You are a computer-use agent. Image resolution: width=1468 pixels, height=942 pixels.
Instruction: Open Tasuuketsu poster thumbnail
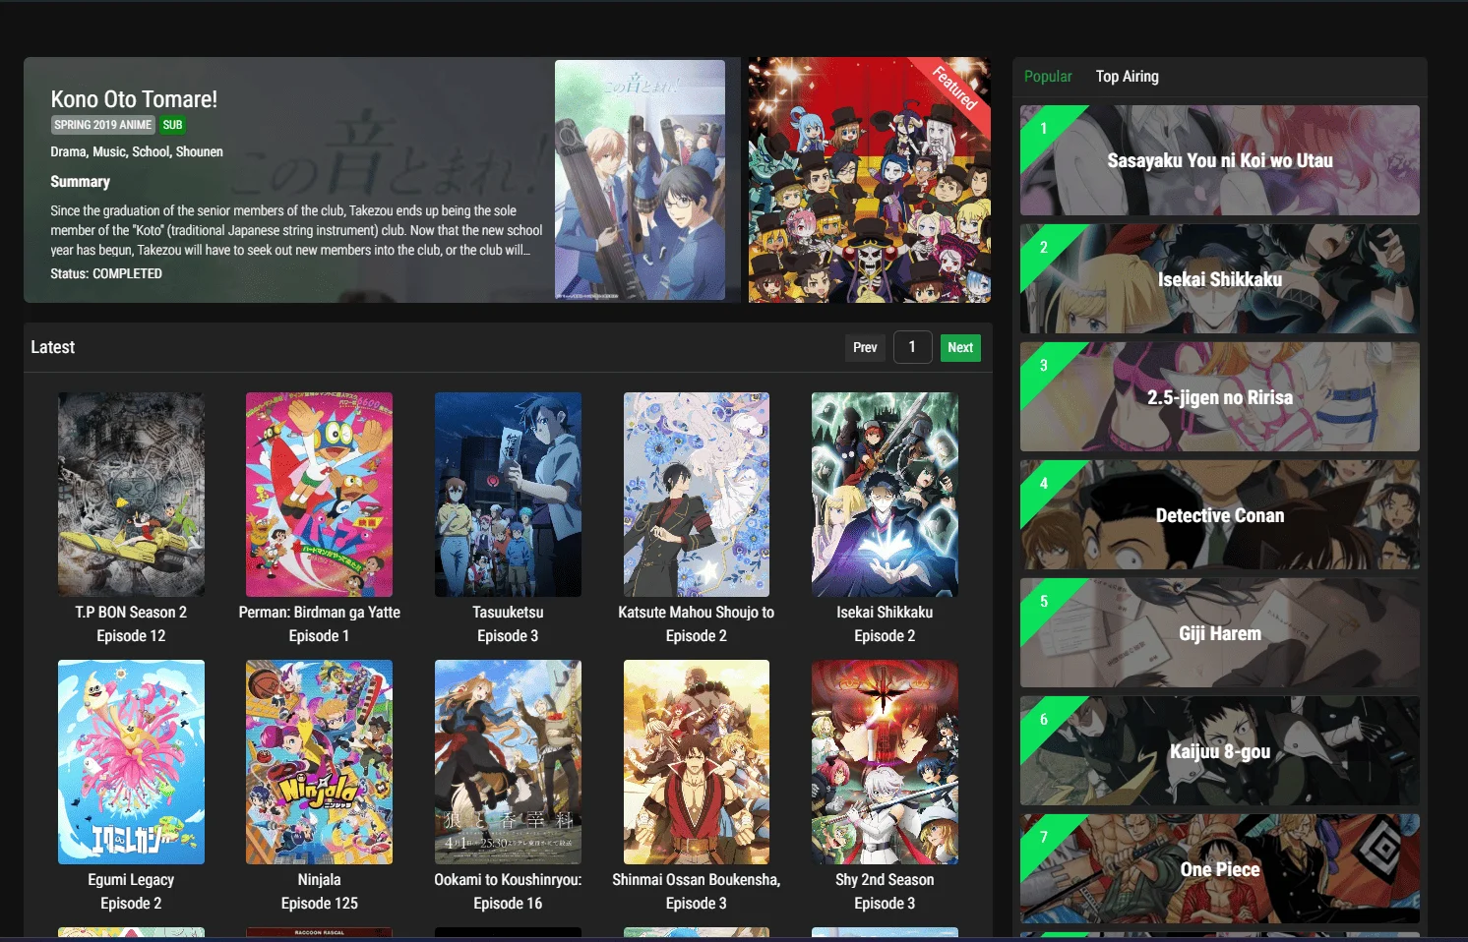508,495
